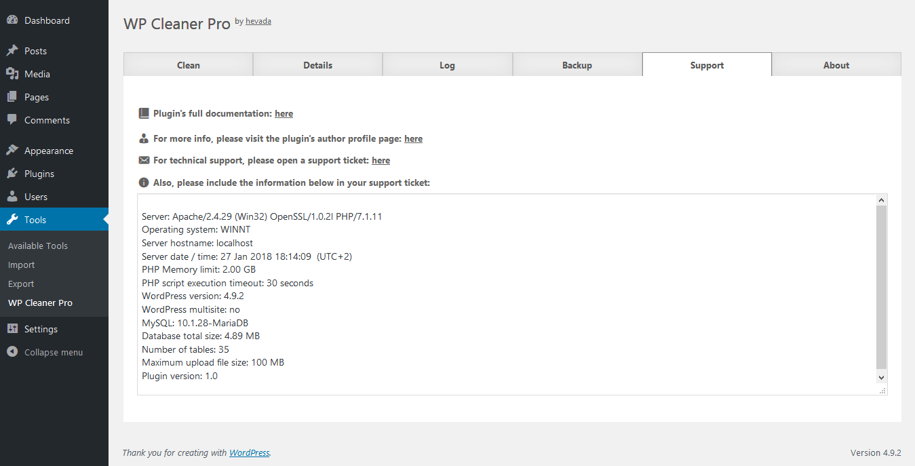Click the scrollbar down arrow of the info box
Image resolution: width=915 pixels, height=466 pixels.
click(881, 377)
